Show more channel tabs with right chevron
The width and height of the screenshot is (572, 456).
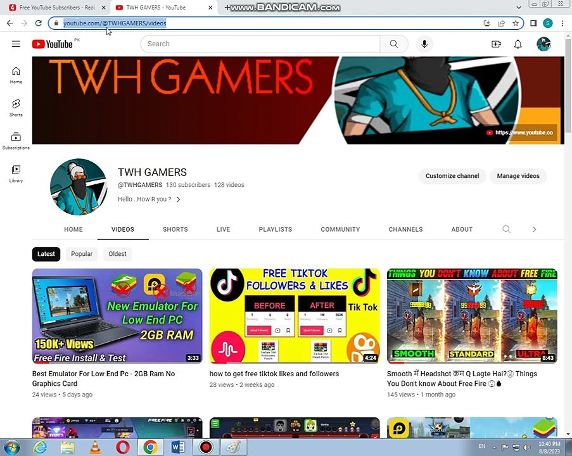(535, 229)
